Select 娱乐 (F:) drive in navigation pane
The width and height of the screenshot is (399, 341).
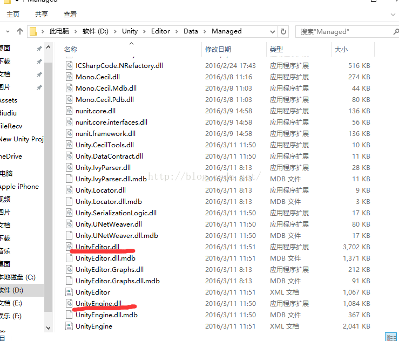11,316
